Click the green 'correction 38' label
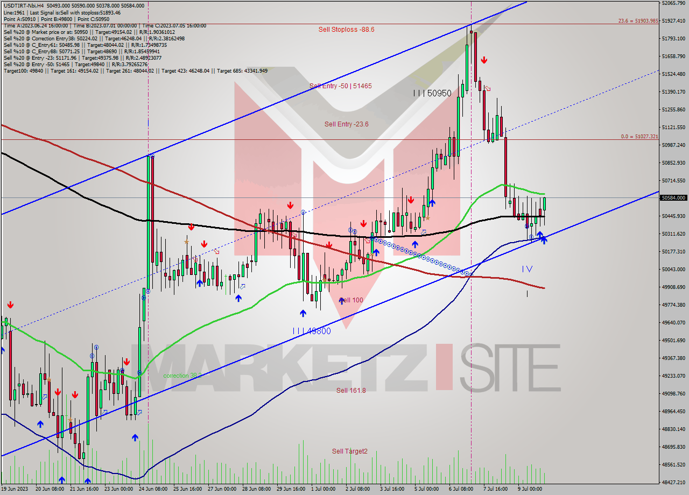689x495 pixels. pos(182,376)
